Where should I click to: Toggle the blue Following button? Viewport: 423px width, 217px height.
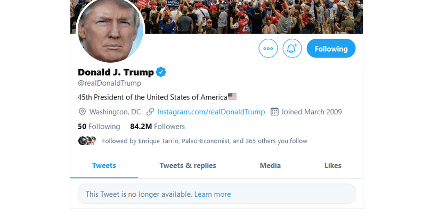[331, 49]
